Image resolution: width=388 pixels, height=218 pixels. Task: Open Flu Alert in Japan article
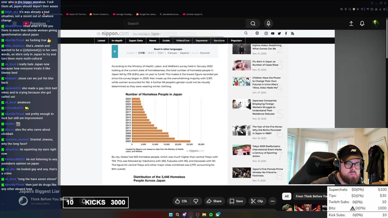tap(265, 63)
